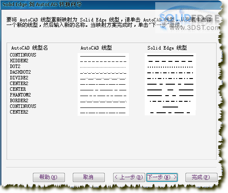Click AutoCAD linetype sample for DASHDOT2
Screen dimensions: 228x193
pos(103,73)
